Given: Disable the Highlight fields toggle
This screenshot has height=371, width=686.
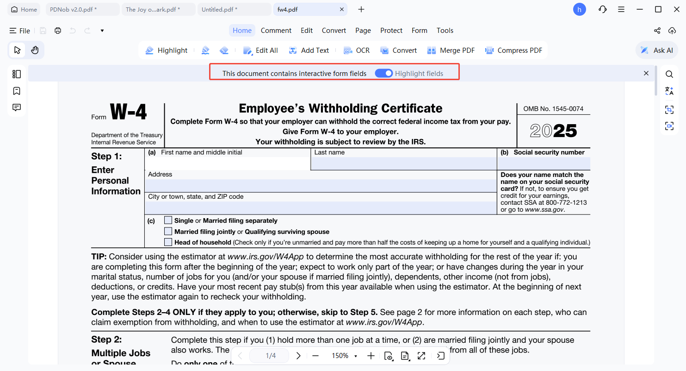Looking at the screenshot, I should (x=384, y=73).
